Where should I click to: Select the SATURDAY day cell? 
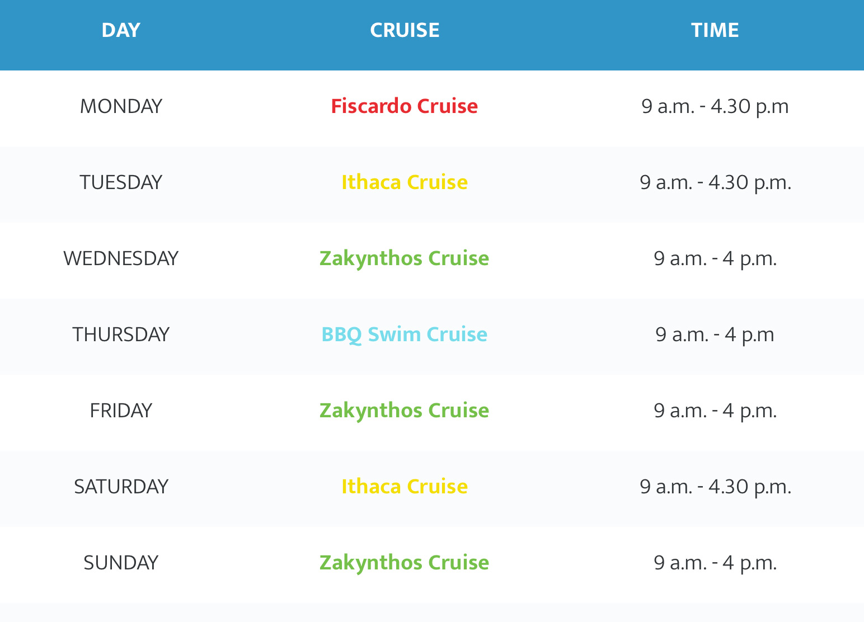point(121,487)
